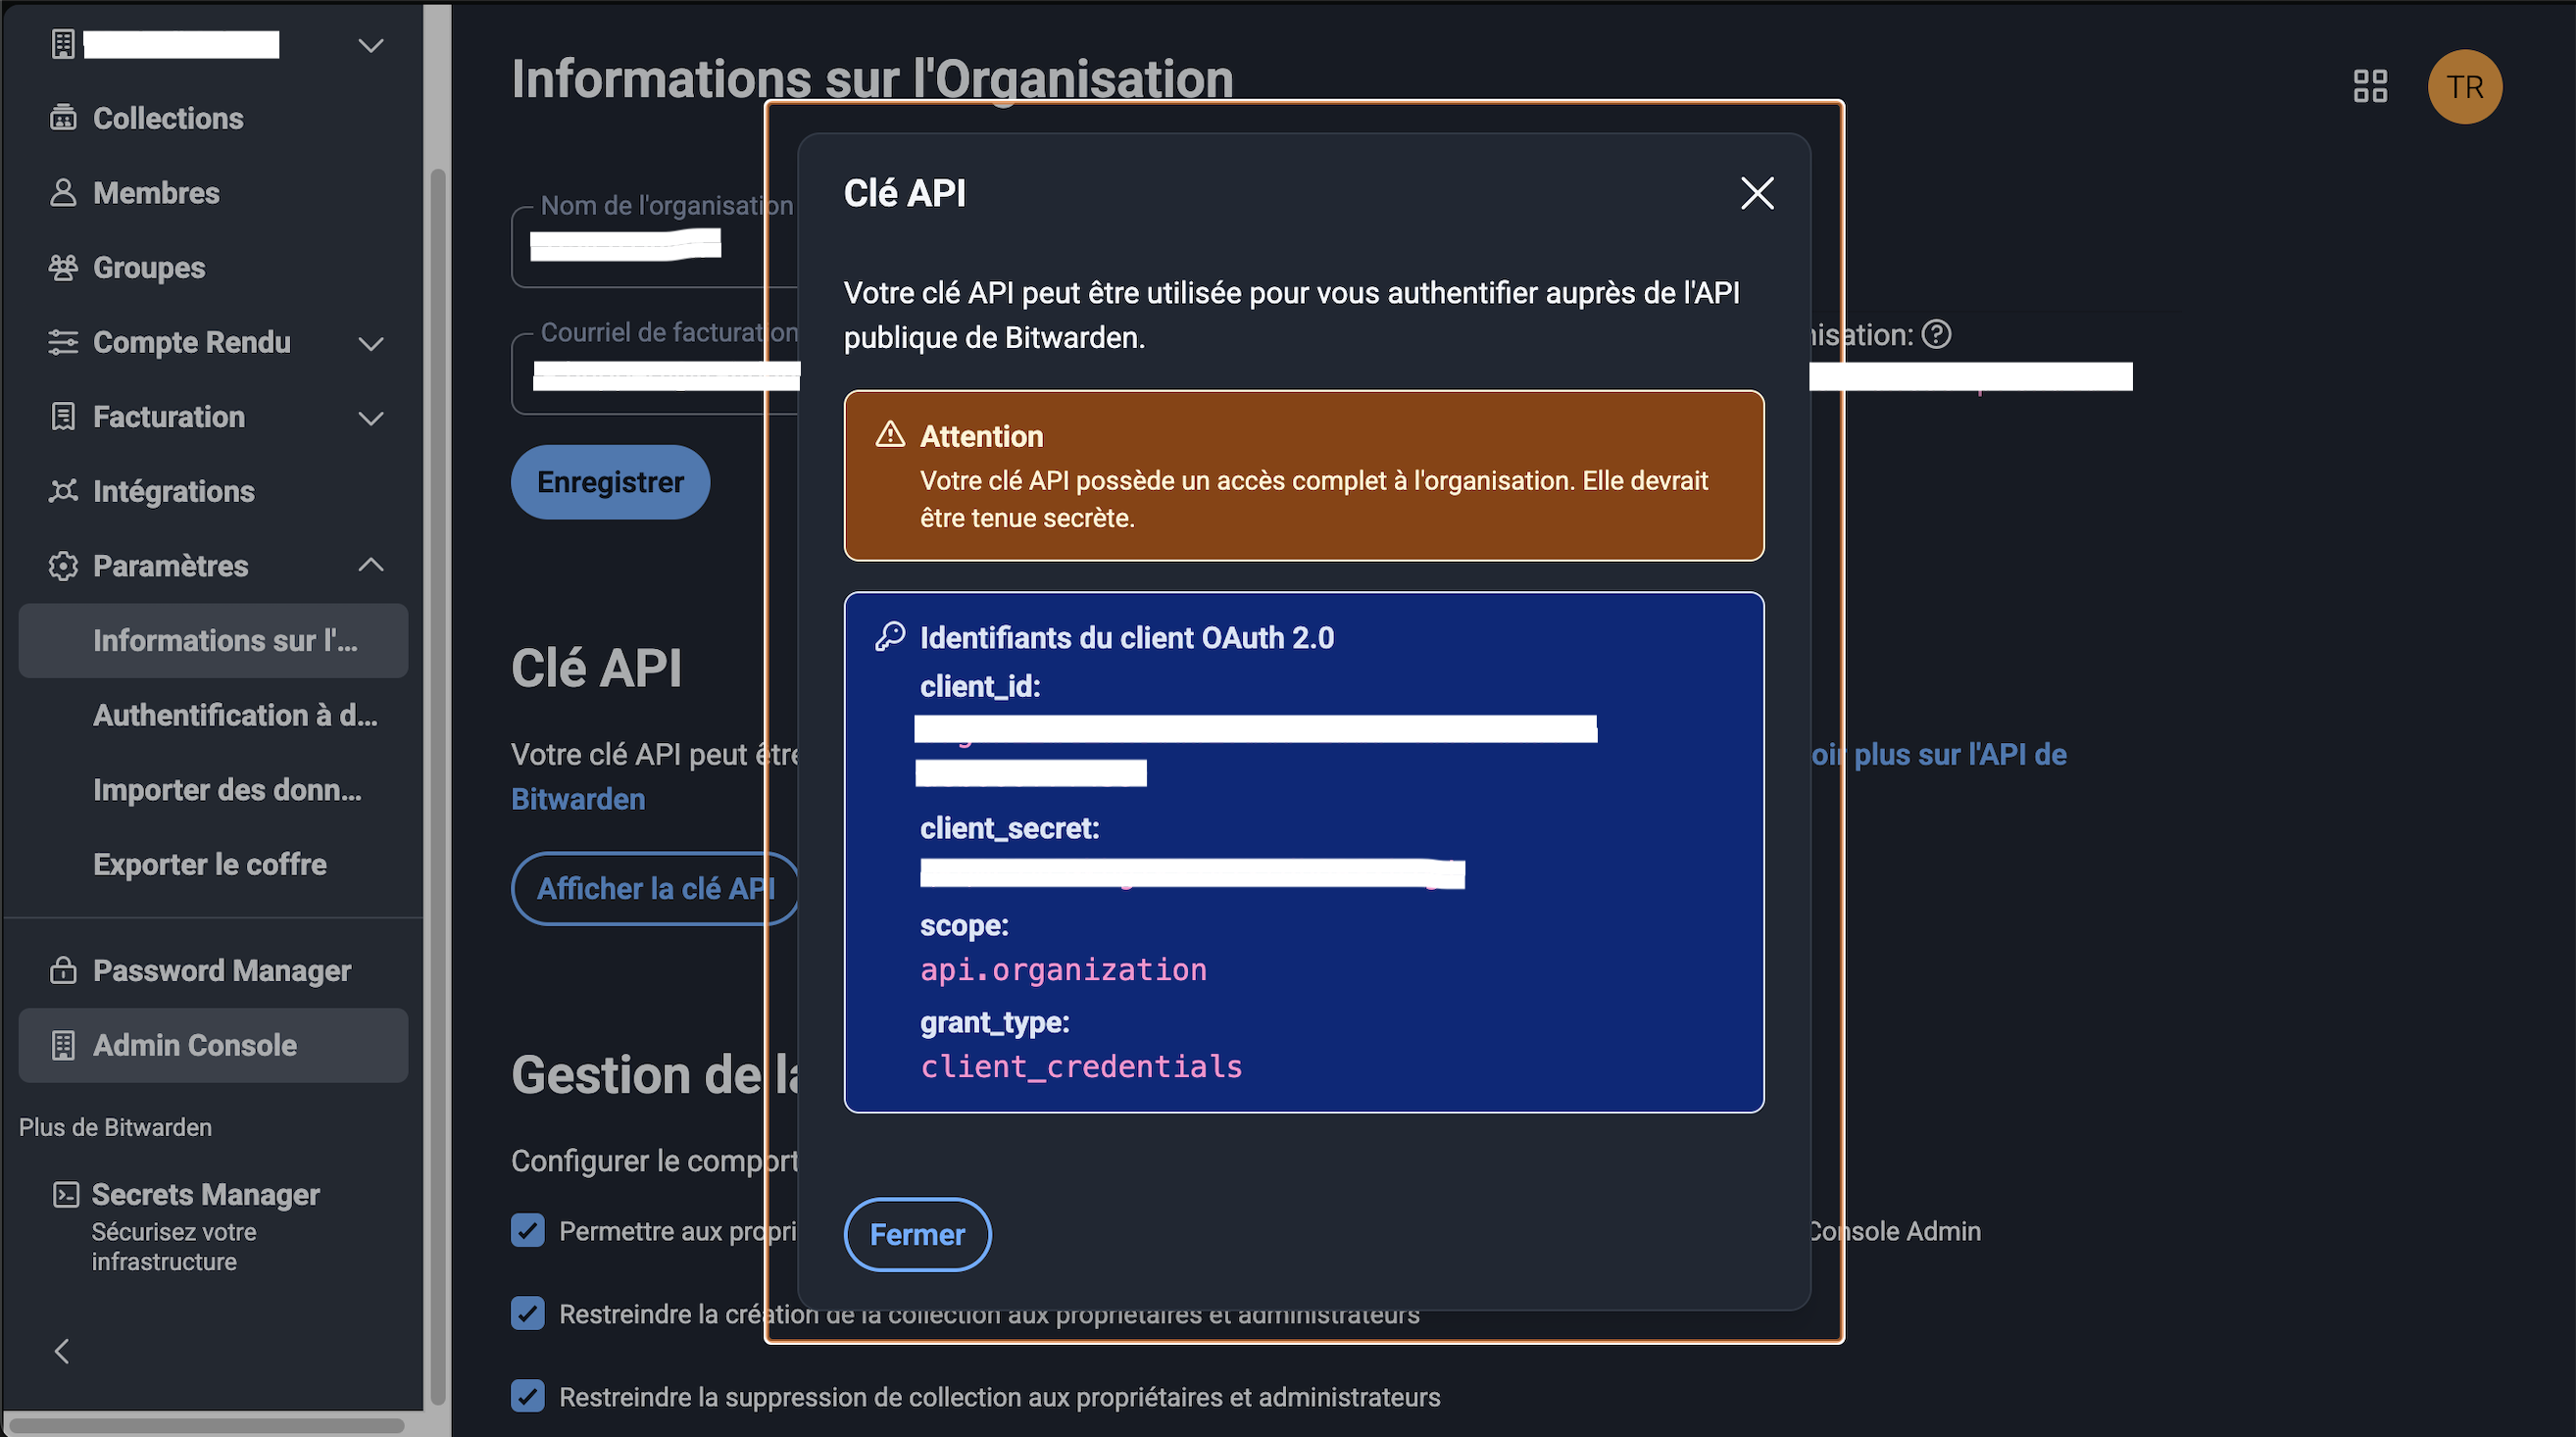Click the client_credentials grant type value
Screen dimensions: 2576x1437
[1081, 1066]
